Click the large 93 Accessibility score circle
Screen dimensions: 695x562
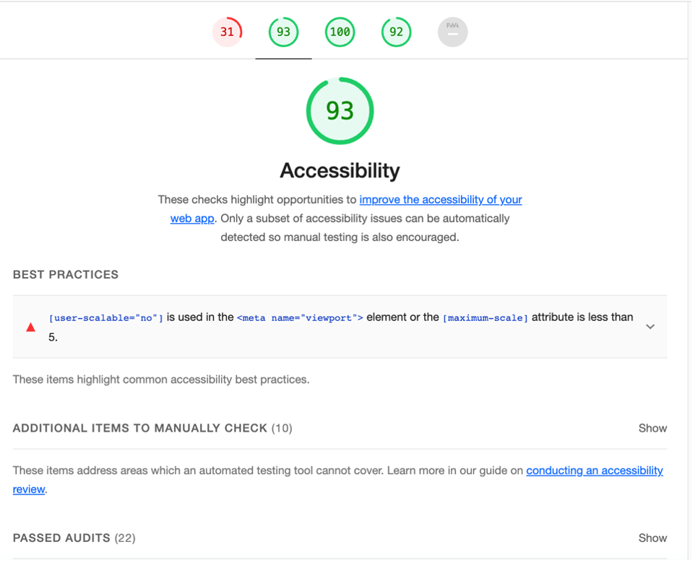tap(340, 111)
